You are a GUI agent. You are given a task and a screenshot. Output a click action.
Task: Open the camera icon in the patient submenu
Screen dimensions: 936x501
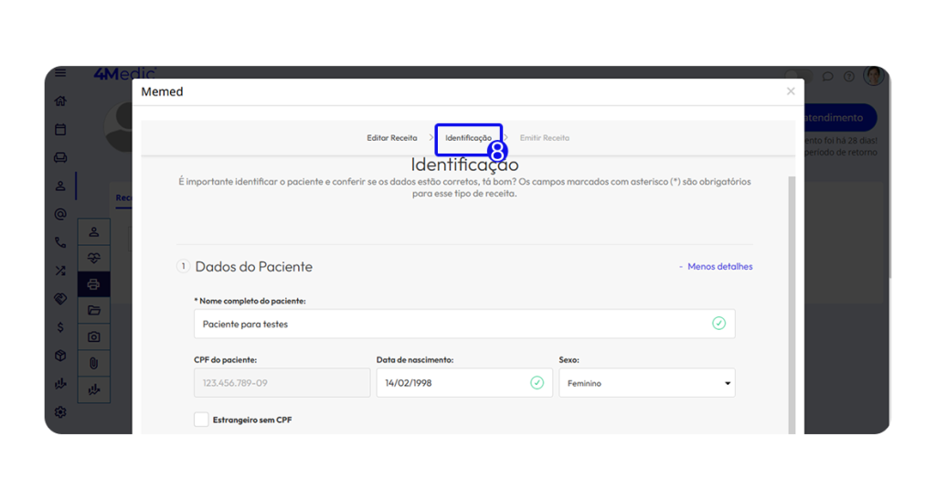(93, 337)
